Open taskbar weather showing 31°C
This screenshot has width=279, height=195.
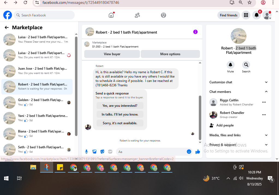click(x=211, y=178)
